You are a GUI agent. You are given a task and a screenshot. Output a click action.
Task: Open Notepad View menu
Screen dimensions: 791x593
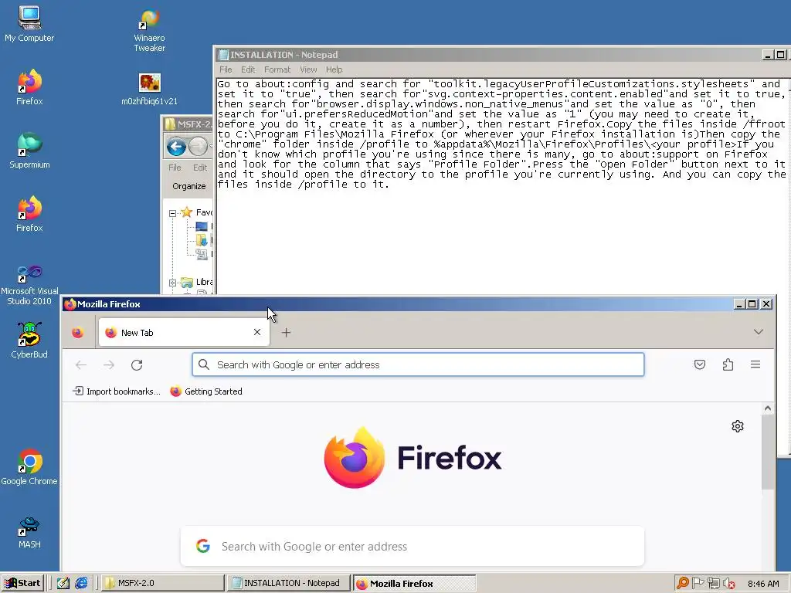click(x=308, y=69)
